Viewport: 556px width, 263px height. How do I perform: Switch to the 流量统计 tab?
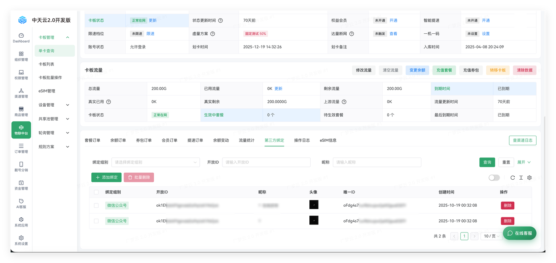tap(247, 140)
